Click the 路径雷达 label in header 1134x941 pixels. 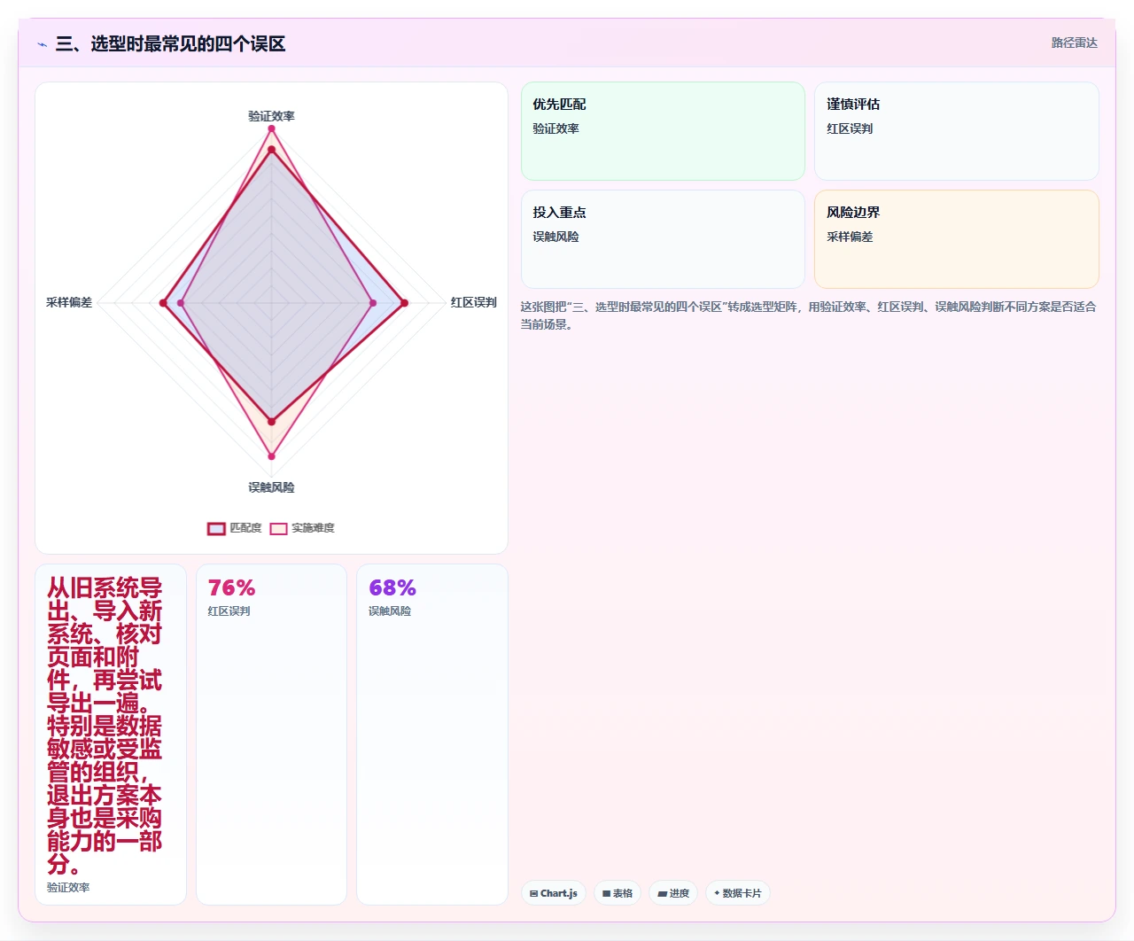(1074, 43)
